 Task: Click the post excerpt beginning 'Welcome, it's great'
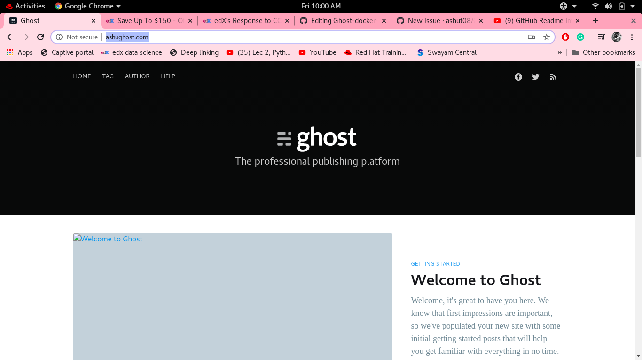pyautogui.click(x=485, y=326)
